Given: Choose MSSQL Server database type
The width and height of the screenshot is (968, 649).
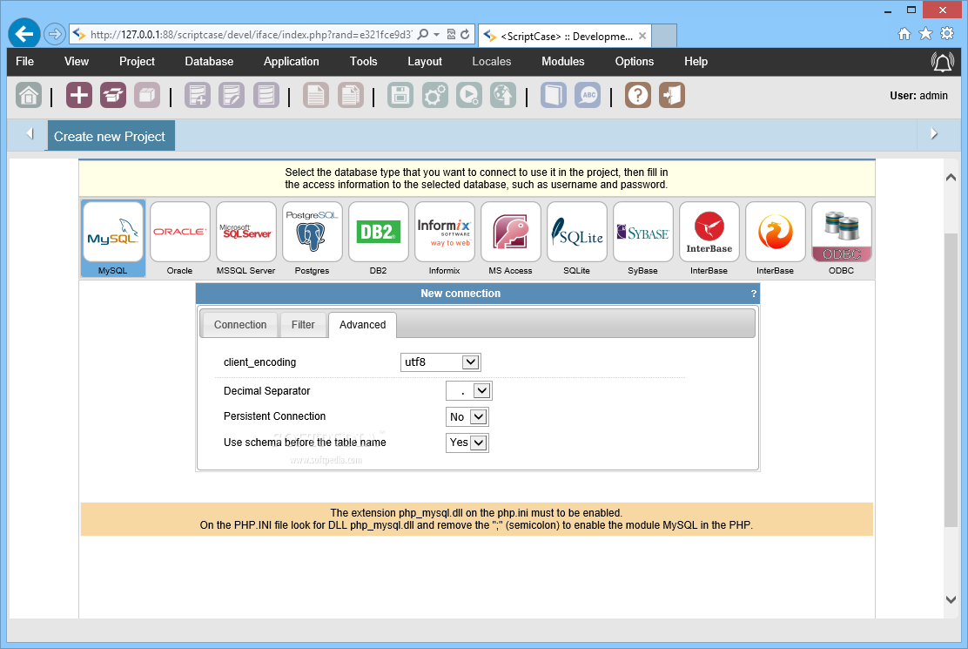Looking at the screenshot, I should coord(245,239).
